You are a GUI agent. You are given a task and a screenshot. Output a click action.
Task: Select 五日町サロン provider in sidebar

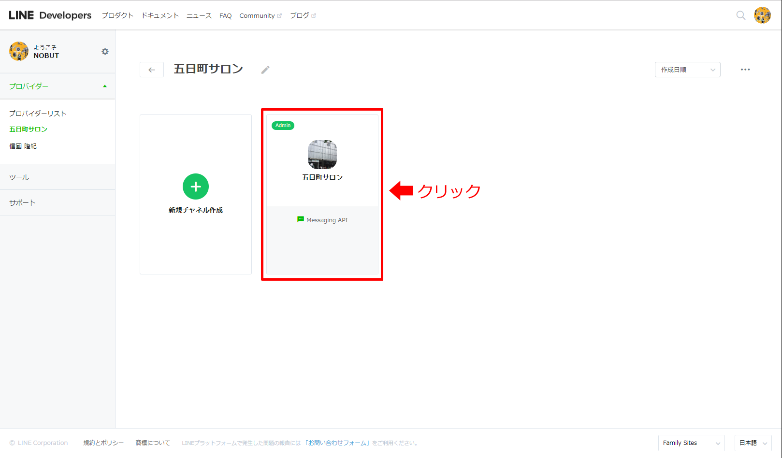[x=28, y=129]
